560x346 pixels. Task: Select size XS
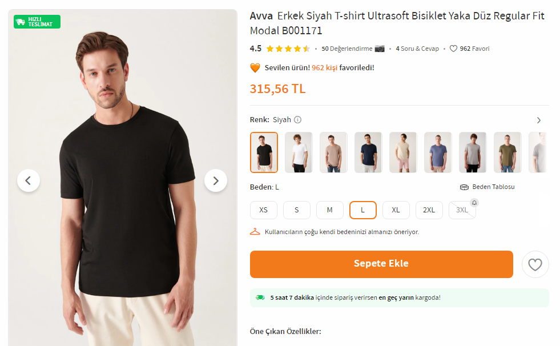click(263, 210)
